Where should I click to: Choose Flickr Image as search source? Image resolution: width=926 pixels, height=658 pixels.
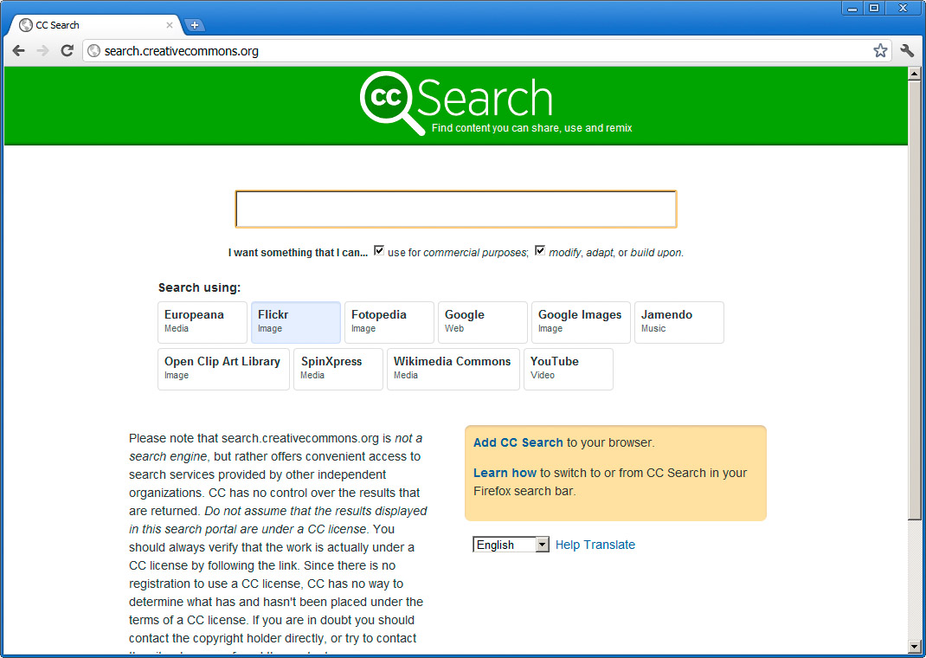point(296,322)
